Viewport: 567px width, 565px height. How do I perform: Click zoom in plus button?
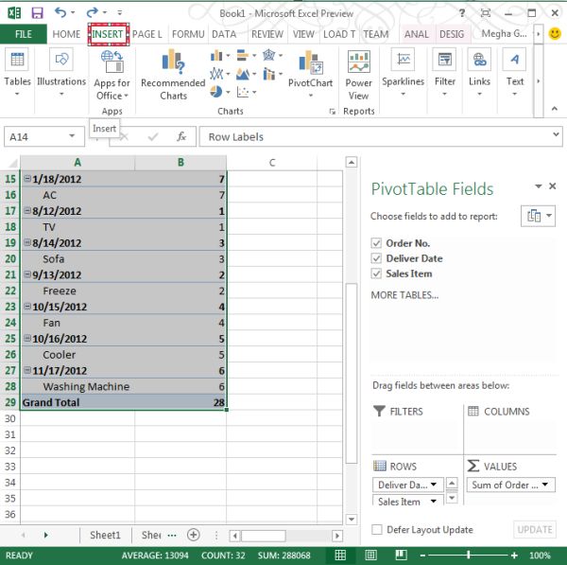514,555
